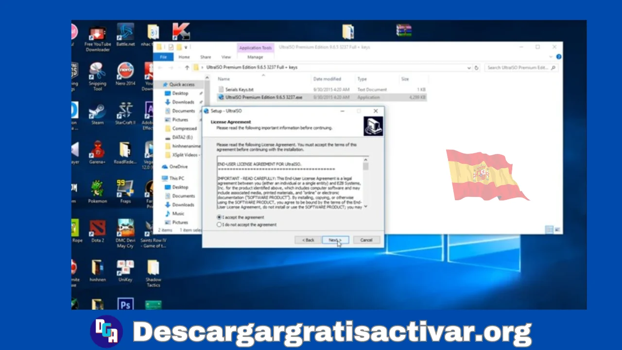Open the Steam desktop shortcut
Image resolution: width=622 pixels, height=350 pixels.
click(98, 114)
